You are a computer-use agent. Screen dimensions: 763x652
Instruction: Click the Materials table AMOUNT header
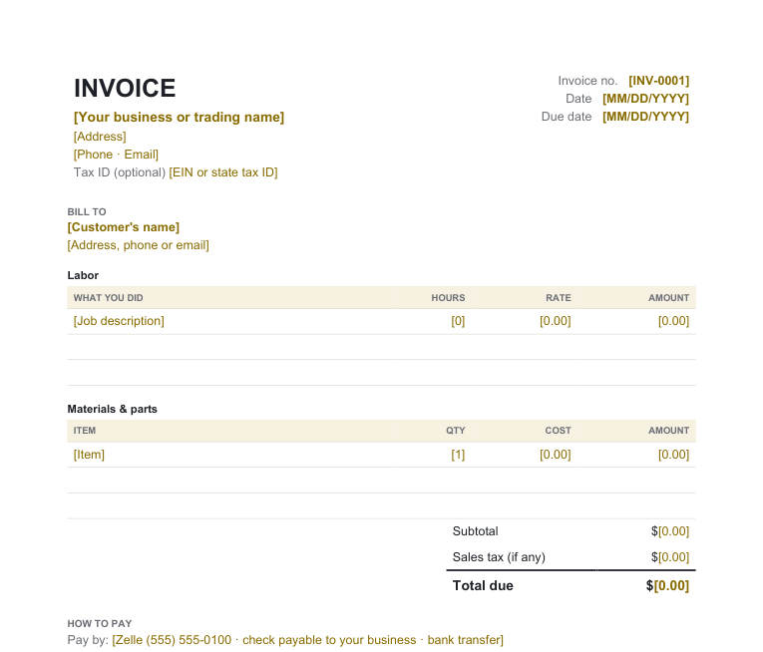pos(668,431)
